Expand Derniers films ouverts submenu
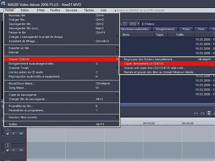Image resolution: width=215 pixels, height=161 pixels. (62, 117)
